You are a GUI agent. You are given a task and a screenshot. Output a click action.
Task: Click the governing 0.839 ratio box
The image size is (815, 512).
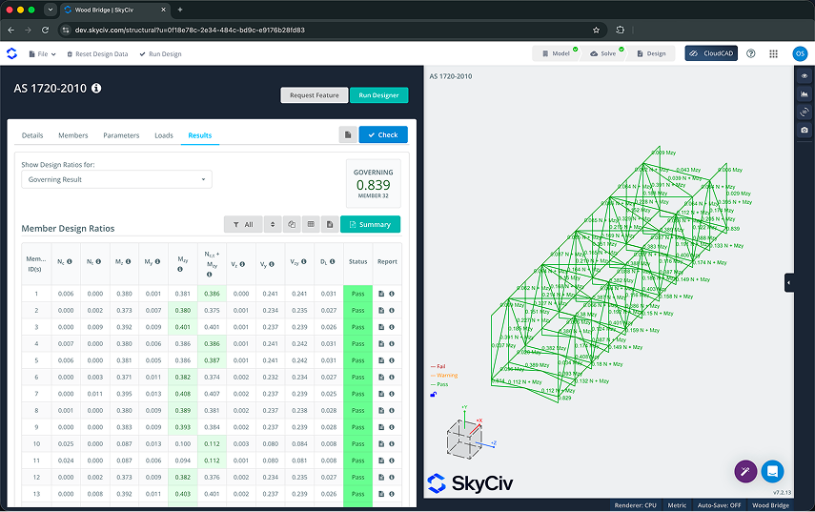[x=374, y=183]
